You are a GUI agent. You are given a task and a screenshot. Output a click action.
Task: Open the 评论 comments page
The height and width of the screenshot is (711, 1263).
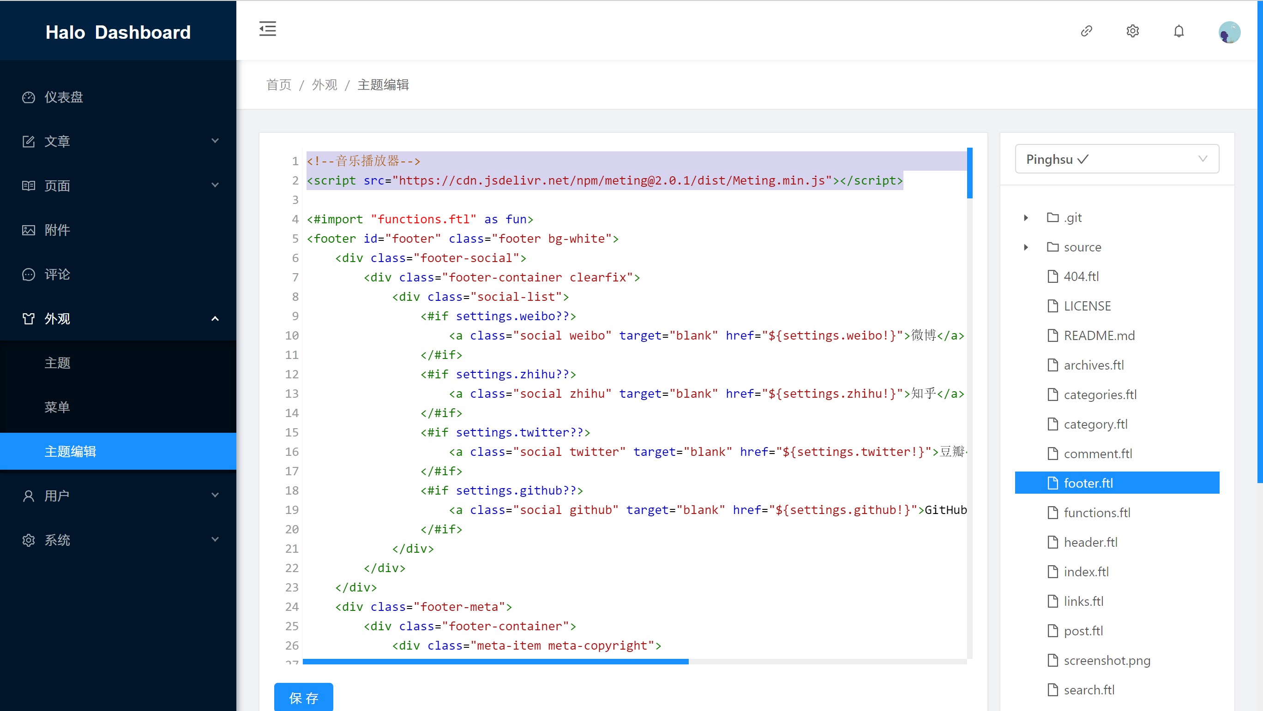118,275
